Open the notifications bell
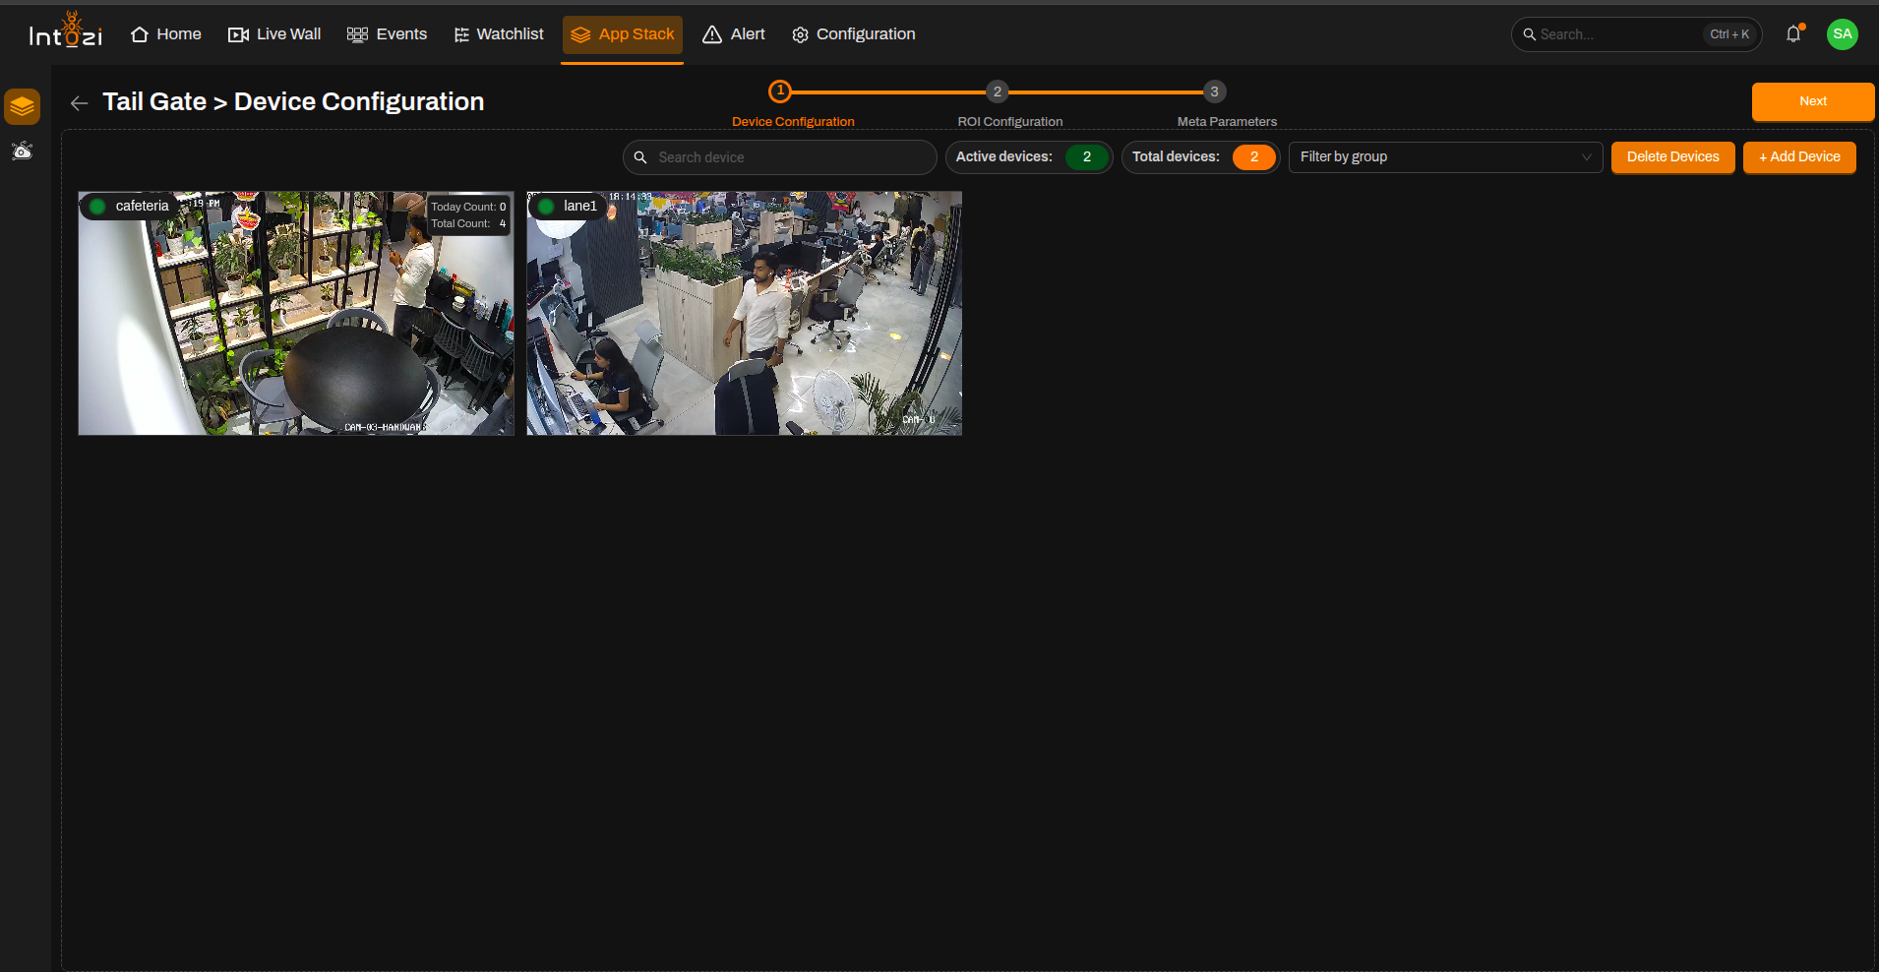 point(1793,34)
